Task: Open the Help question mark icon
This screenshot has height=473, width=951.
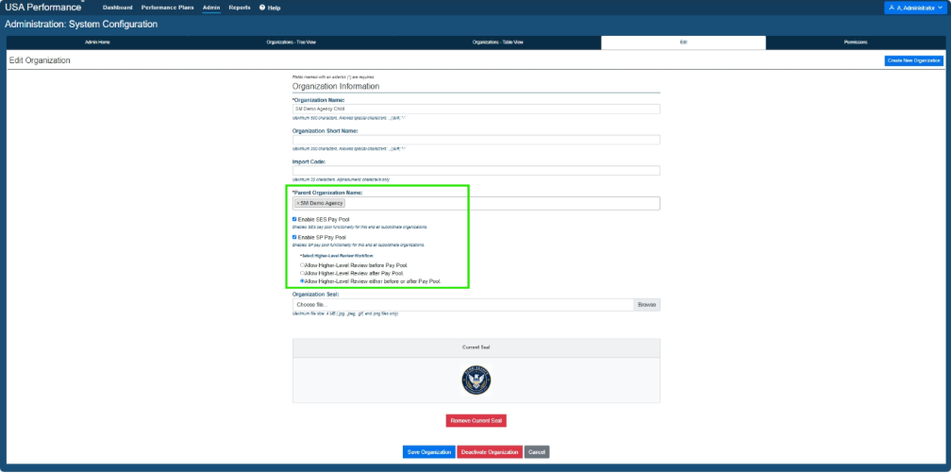Action: (x=262, y=8)
